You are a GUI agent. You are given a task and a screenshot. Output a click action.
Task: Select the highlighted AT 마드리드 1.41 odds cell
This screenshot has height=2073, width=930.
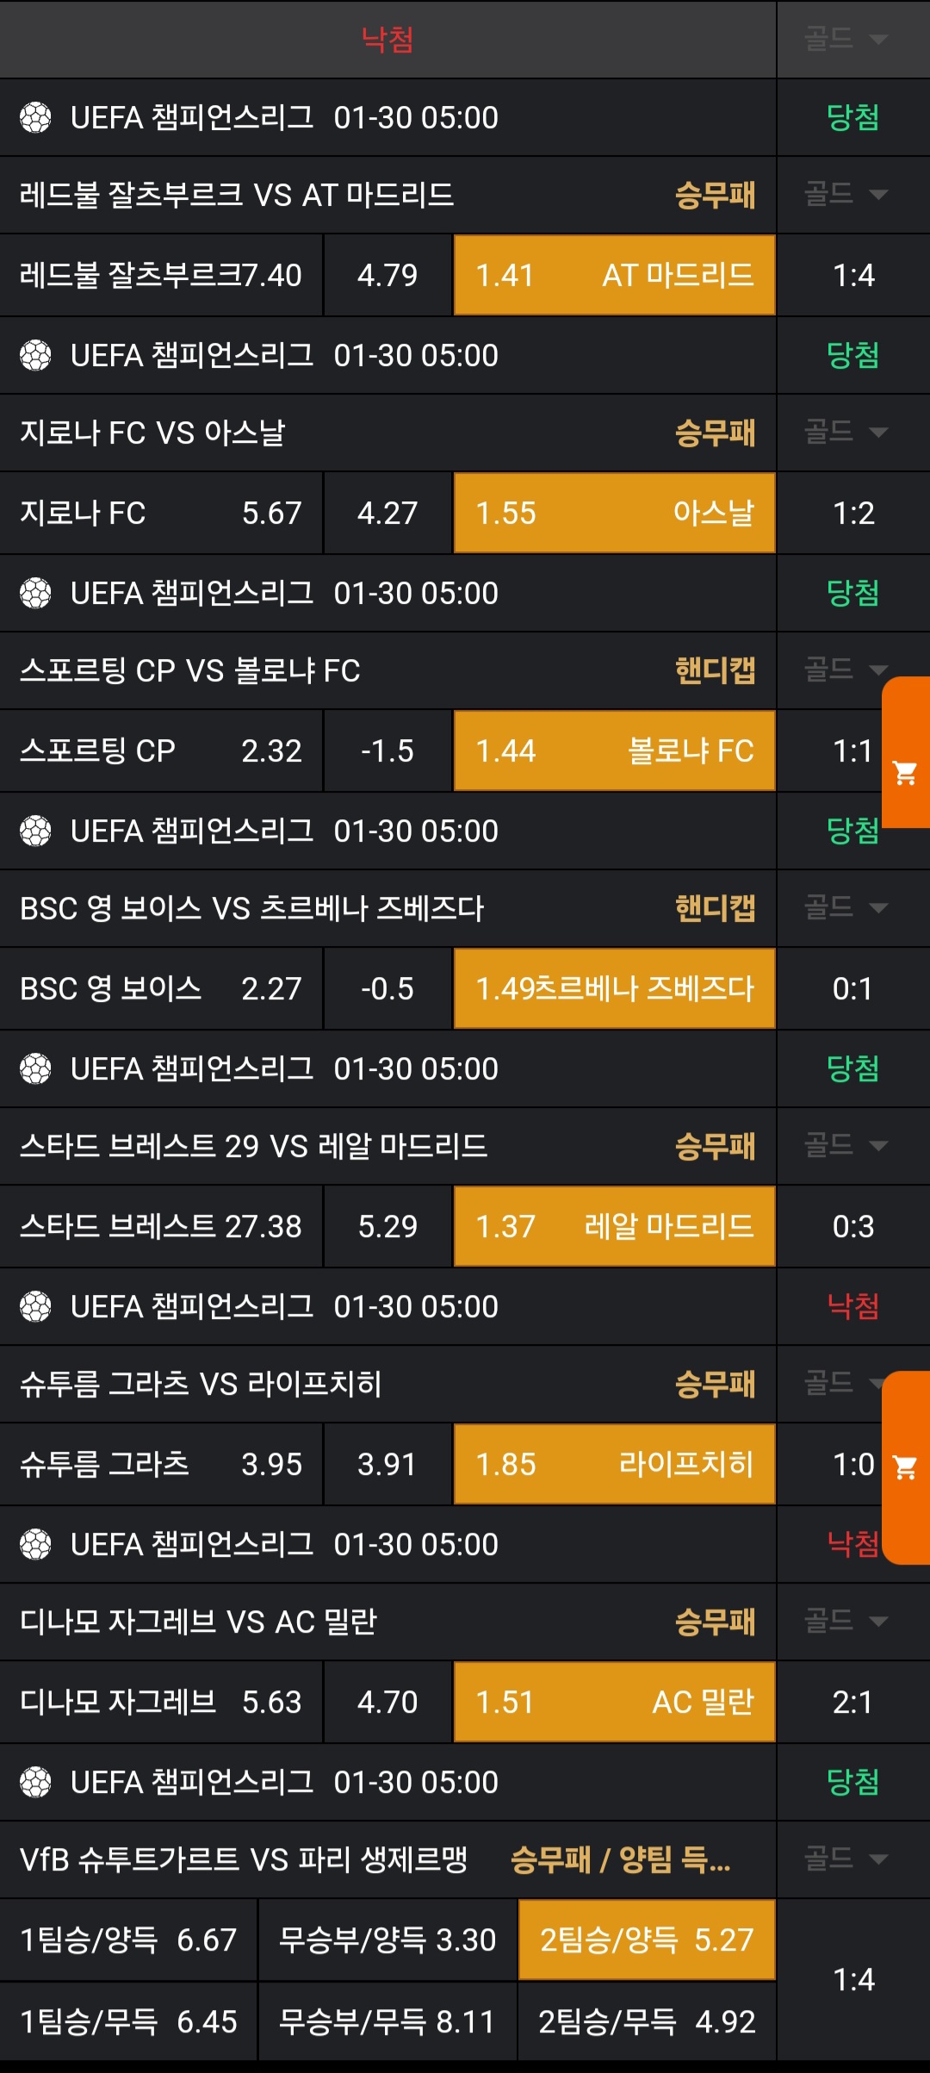(x=614, y=275)
